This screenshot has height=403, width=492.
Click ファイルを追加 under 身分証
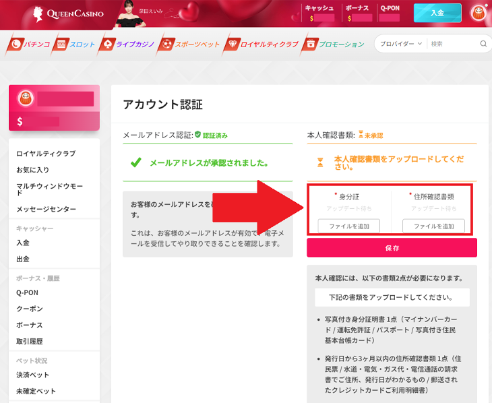pos(348,226)
